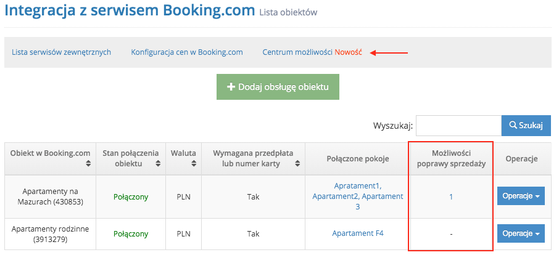The width and height of the screenshot is (559, 255).
Task: Click Połączone pokoje column header
Action: point(358,159)
